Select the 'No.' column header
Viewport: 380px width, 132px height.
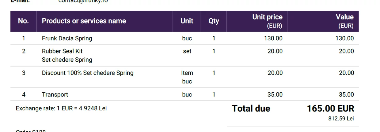(x=24, y=21)
